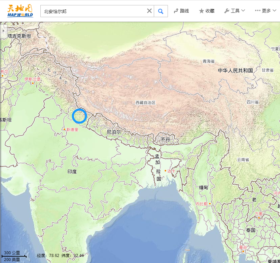Screen dimensions: 280x263
Task: Click the blue circle location marker
Action: pyautogui.click(x=79, y=116)
